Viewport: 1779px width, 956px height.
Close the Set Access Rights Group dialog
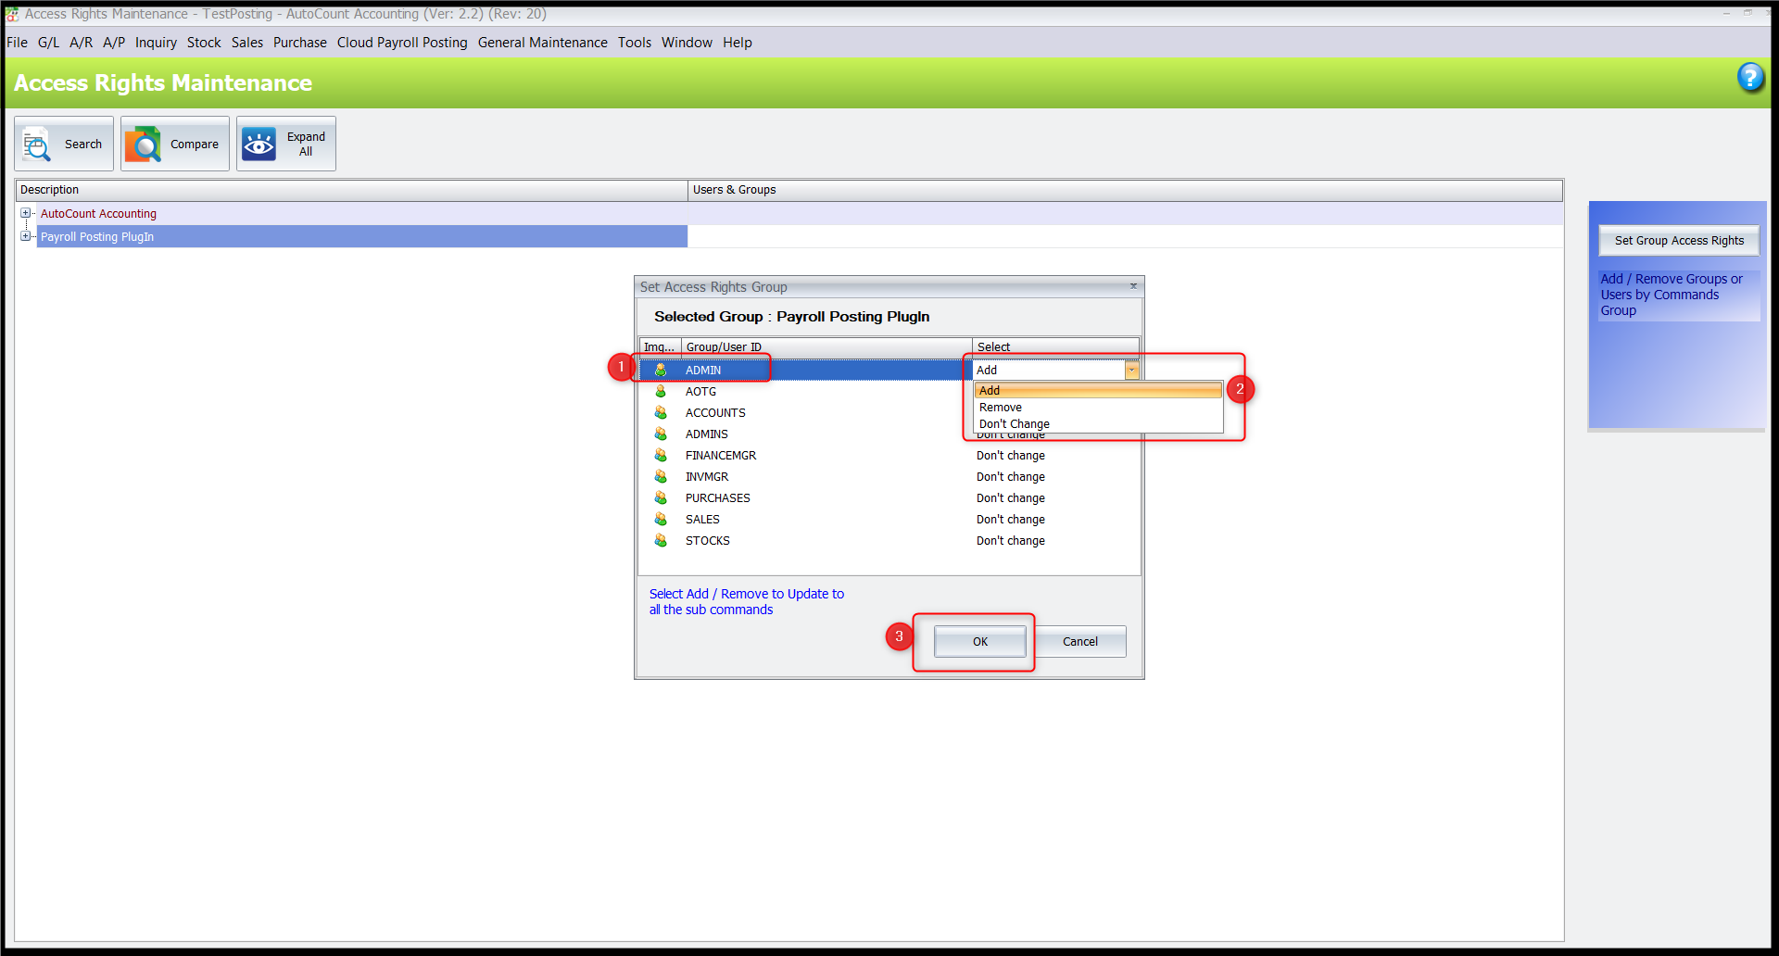(x=1133, y=286)
